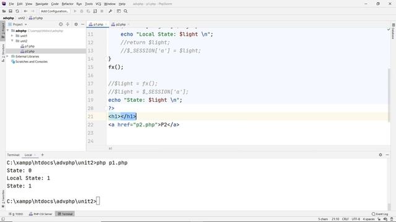
Task: Expand the unit1 folder arrow
Action: (x=12, y=36)
